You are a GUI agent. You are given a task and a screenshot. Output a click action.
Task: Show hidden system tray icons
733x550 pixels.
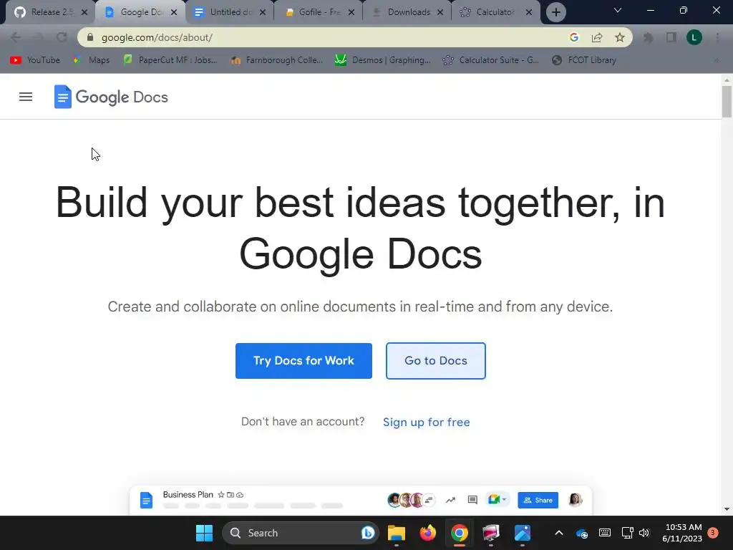coord(558,533)
